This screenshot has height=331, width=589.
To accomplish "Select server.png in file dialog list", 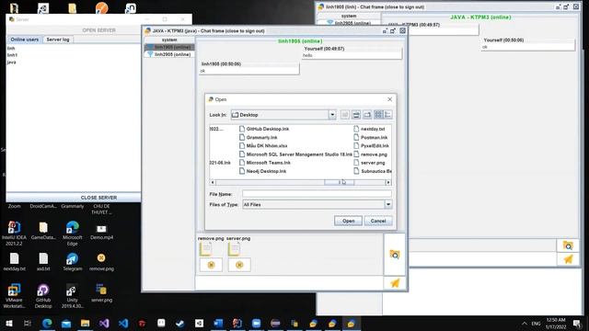I will point(370,163).
